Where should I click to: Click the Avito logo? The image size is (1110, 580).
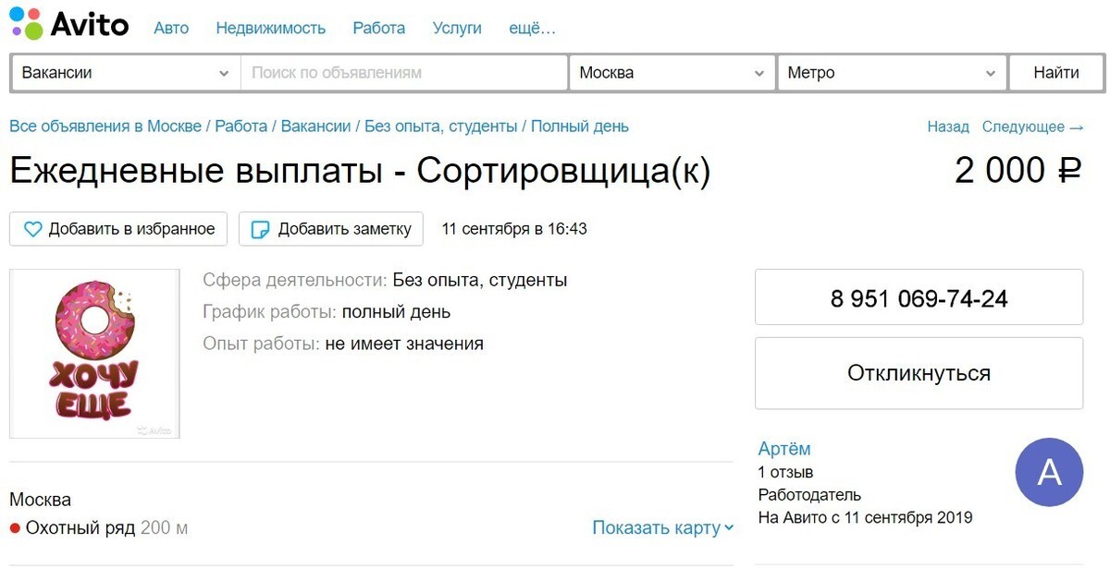(x=69, y=24)
